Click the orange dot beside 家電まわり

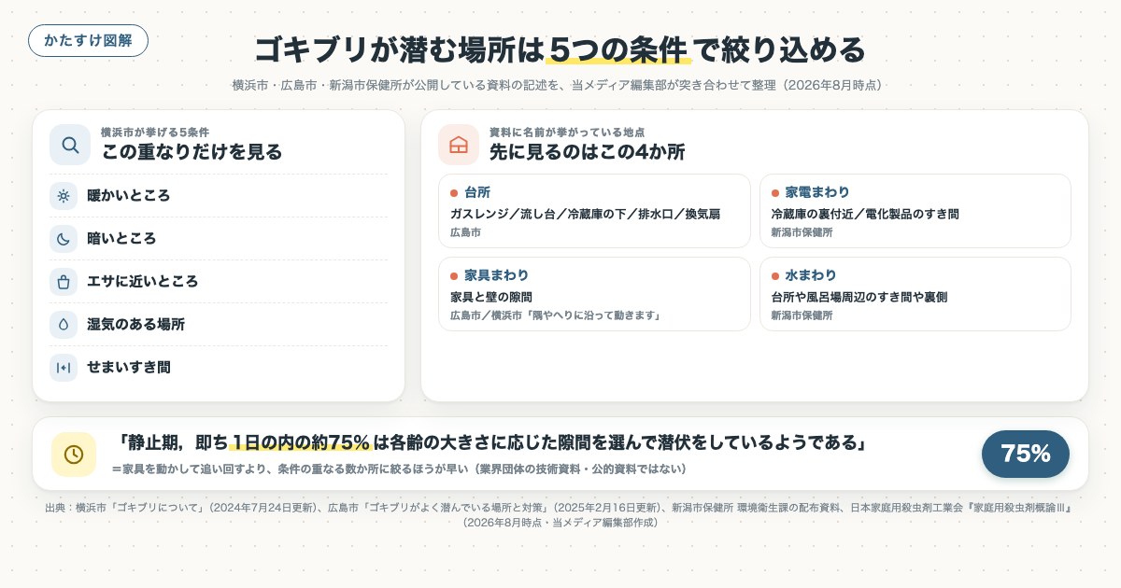[775, 193]
